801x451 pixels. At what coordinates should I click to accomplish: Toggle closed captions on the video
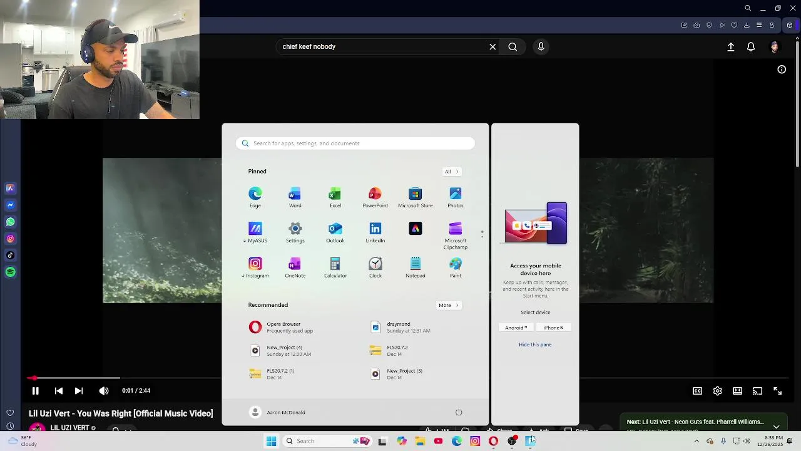coord(697,391)
